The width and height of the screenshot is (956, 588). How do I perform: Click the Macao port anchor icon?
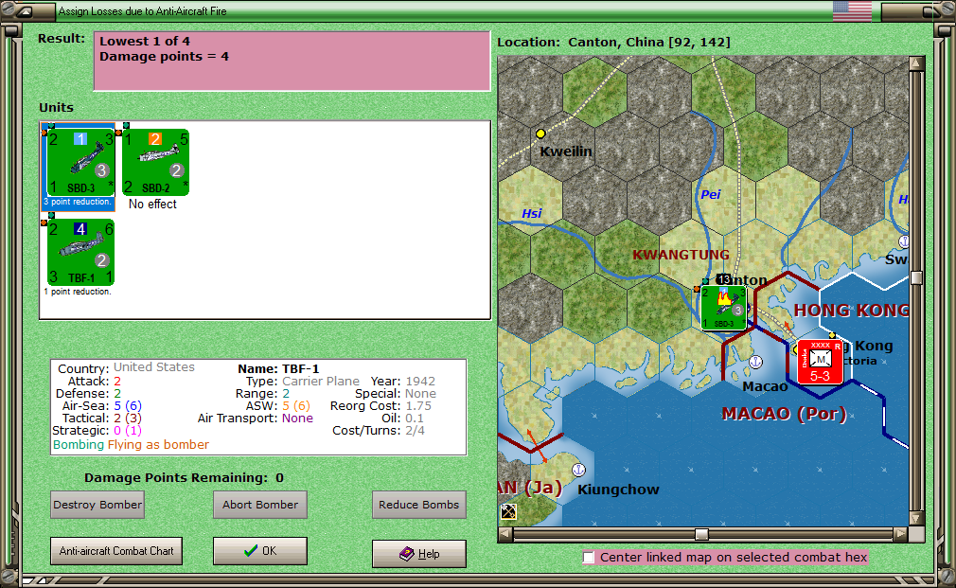pos(755,362)
